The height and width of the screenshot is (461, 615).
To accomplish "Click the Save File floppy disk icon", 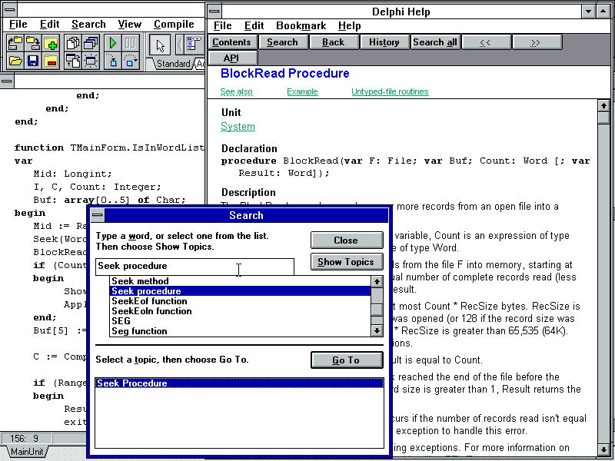I will pos(33,61).
